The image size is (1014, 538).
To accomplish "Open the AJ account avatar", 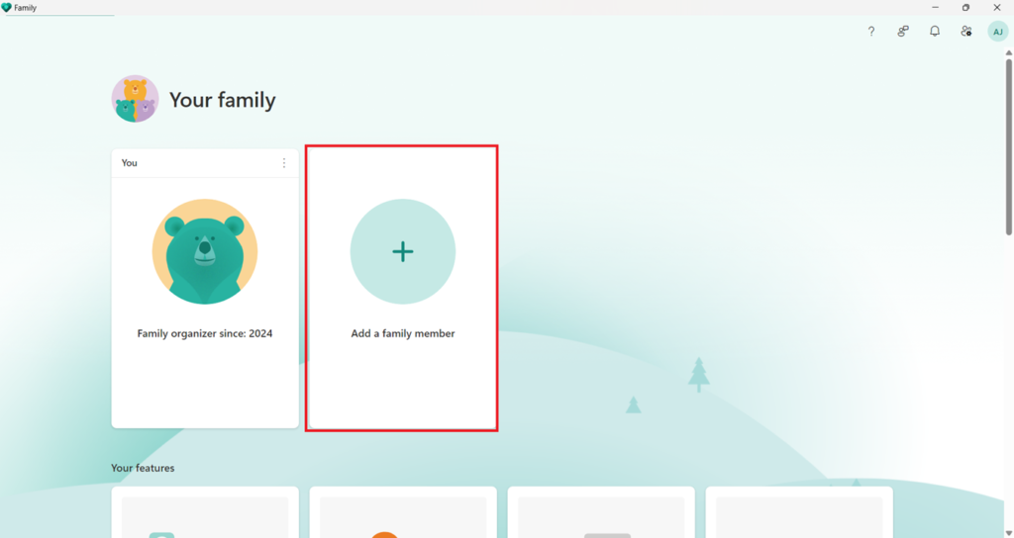I will pyautogui.click(x=998, y=32).
